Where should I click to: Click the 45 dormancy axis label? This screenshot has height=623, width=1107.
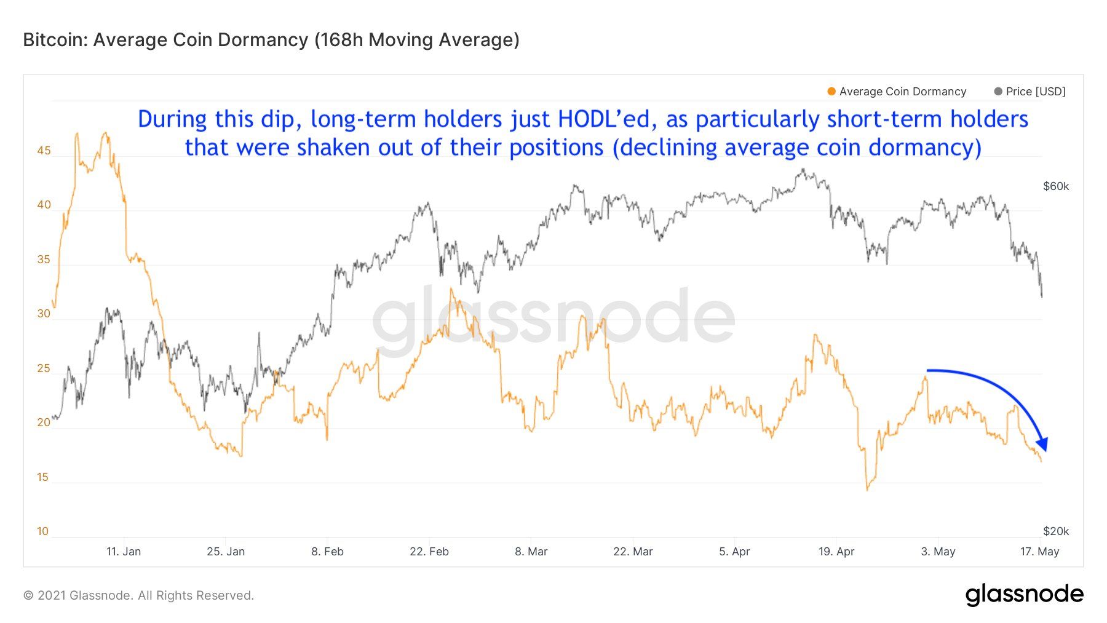tap(44, 151)
